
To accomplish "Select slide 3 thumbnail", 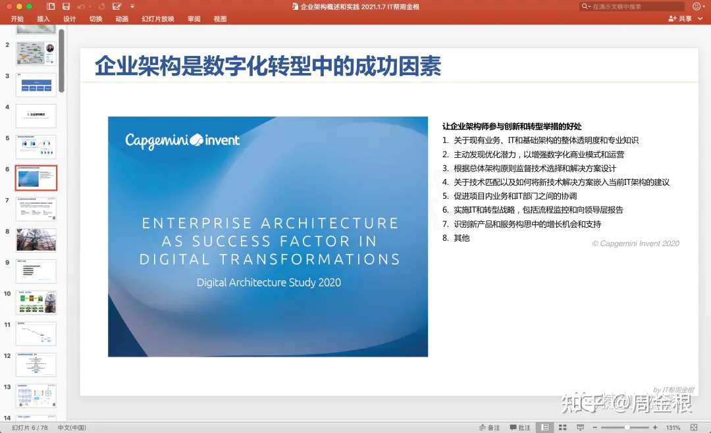I will coord(36,84).
